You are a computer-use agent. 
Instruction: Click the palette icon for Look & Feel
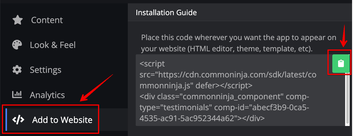pos(17,45)
